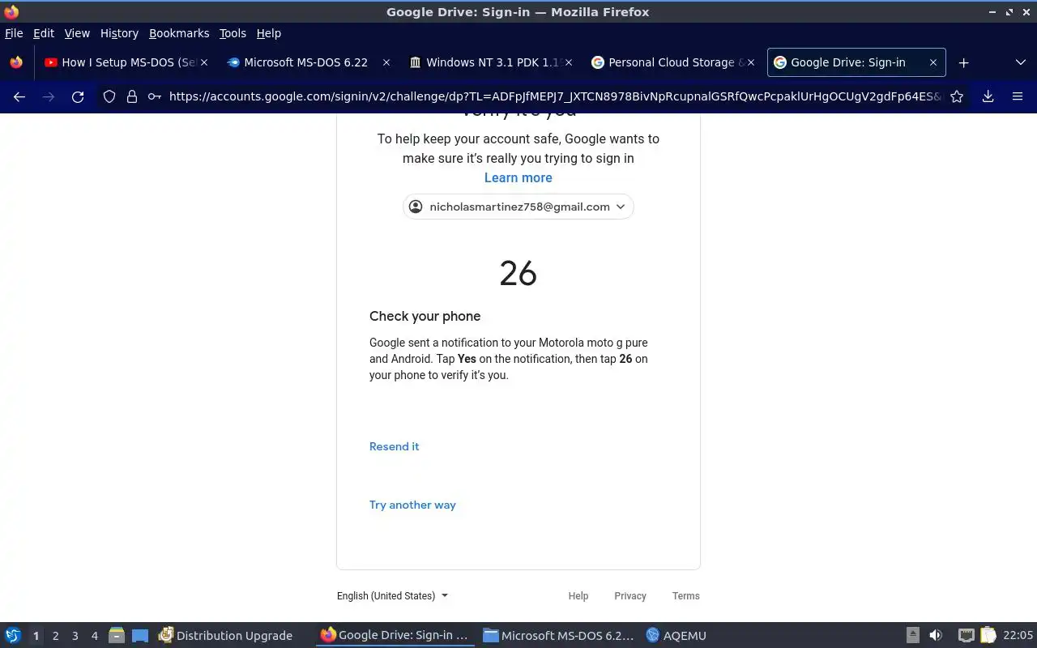The image size is (1037, 648).
Task: Choose Try another way
Action: click(x=412, y=505)
